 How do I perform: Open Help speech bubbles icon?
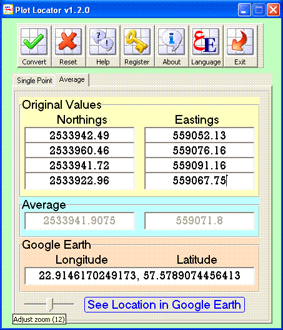pyautogui.click(x=102, y=42)
